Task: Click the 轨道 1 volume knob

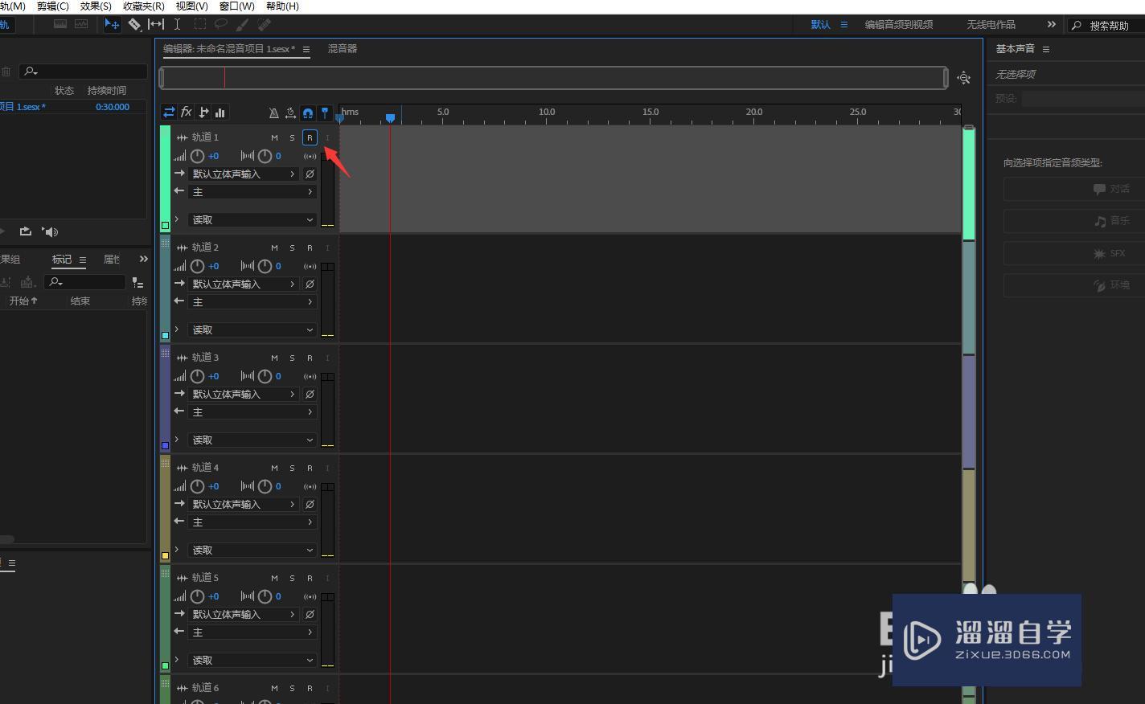Action: pyautogui.click(x=197, y=156)
